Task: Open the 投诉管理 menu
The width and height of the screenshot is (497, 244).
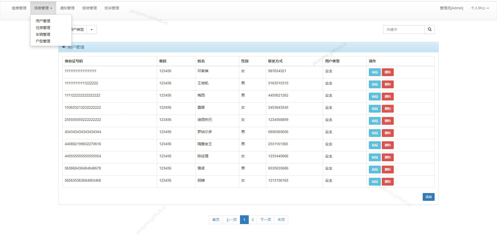Action: coord(112,8)
